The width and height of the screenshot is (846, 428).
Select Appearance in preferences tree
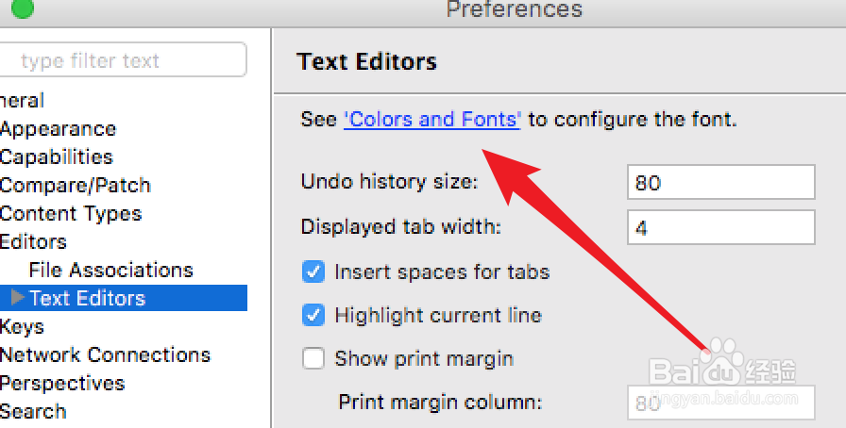58,128
